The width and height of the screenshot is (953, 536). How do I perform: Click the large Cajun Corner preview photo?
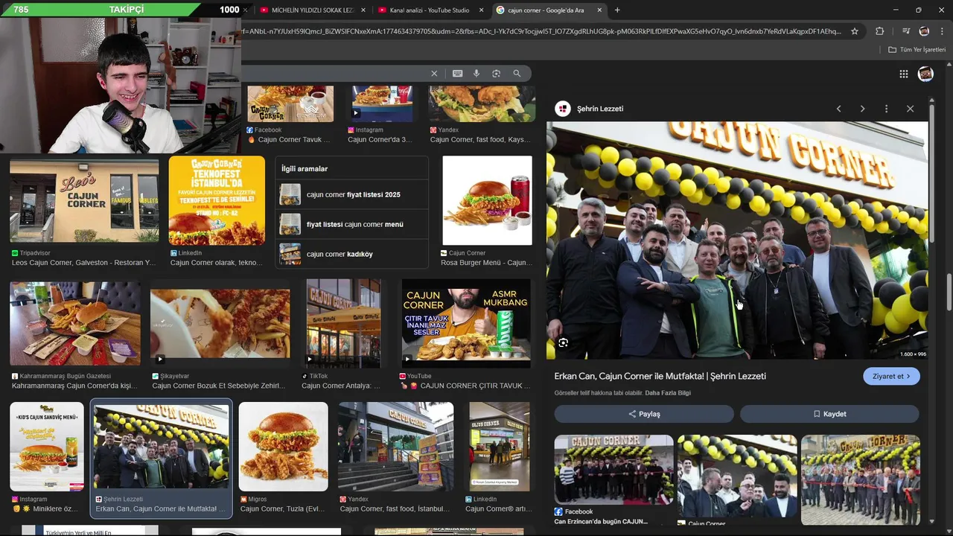[737, 240]
